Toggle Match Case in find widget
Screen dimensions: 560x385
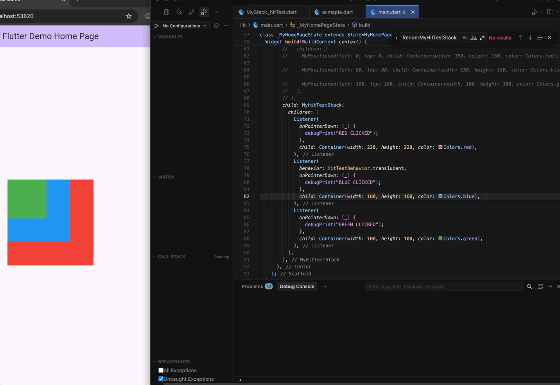click(465, 38)
